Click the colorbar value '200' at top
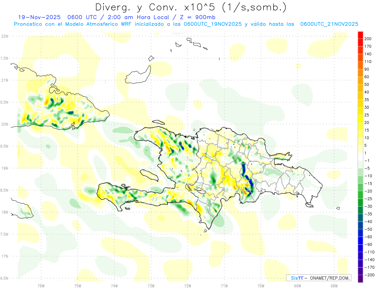375x290 pixels. (368, 39)
